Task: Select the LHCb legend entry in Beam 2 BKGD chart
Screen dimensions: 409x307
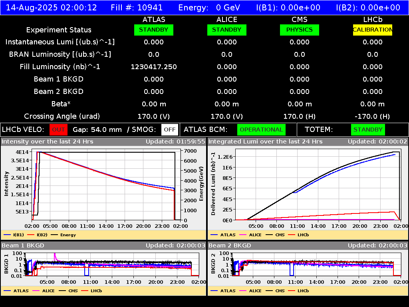Action: pos(299,291)
